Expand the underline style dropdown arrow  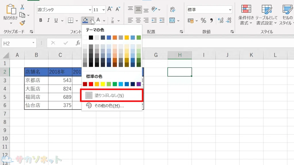click(62, 21)
